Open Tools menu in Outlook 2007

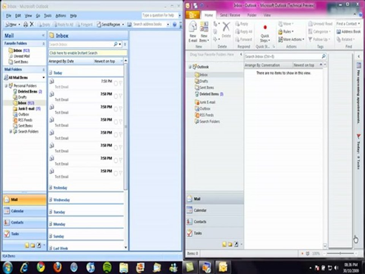48,16
